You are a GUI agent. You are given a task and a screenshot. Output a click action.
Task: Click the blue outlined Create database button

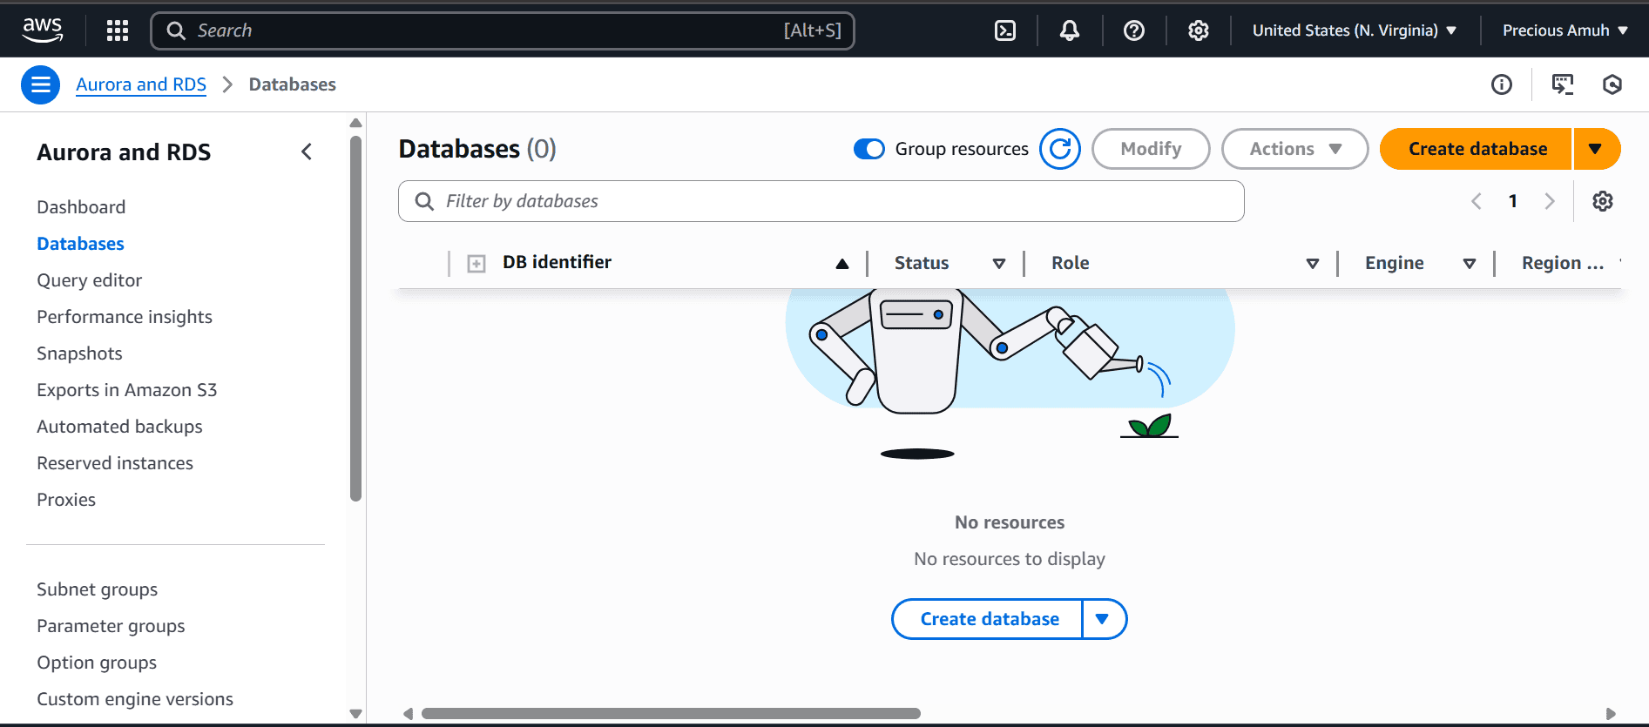989,619
